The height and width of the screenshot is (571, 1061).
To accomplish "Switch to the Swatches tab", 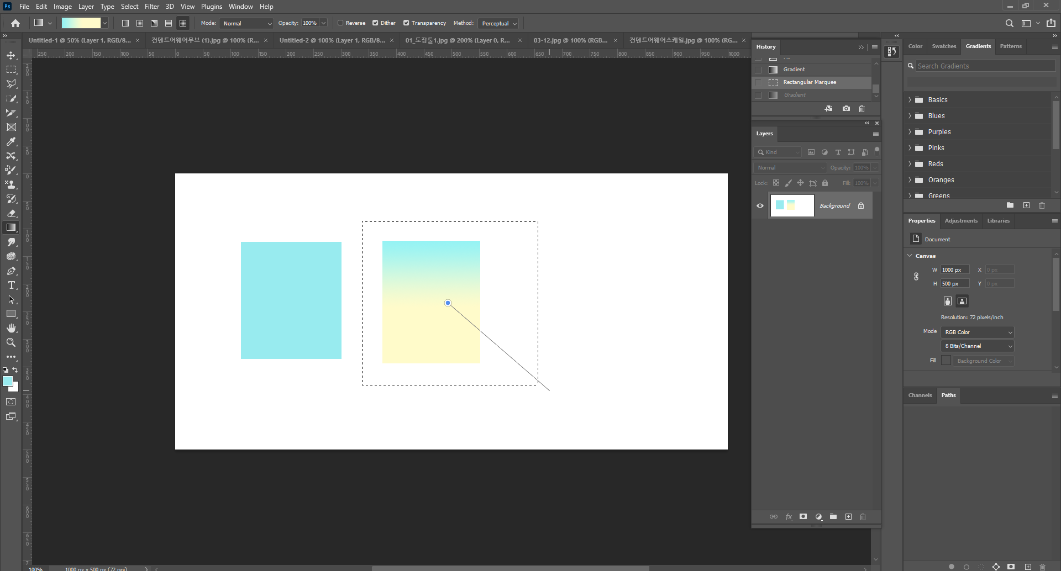I will (944, 46).
